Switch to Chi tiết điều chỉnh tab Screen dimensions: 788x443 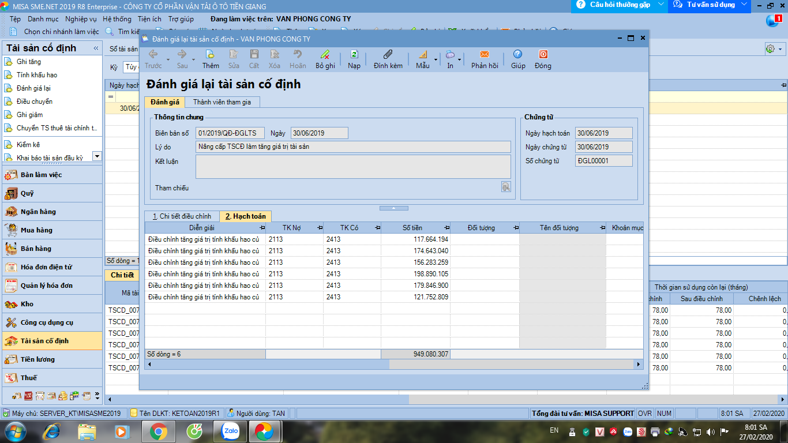pyautogui.click(x=182, y=216)
